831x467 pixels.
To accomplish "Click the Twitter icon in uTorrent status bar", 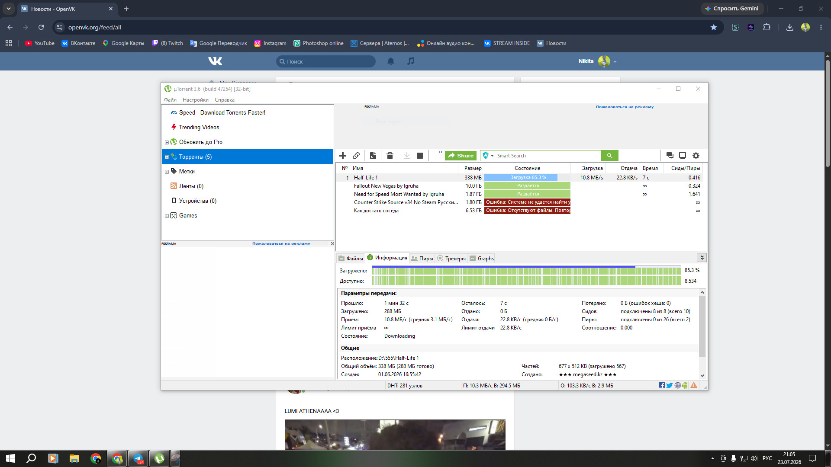I will (x=670, y=385).
